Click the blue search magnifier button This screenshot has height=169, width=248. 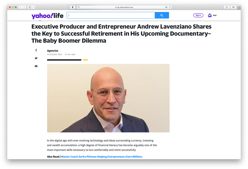pyautogui.click(x=162, y=15)
